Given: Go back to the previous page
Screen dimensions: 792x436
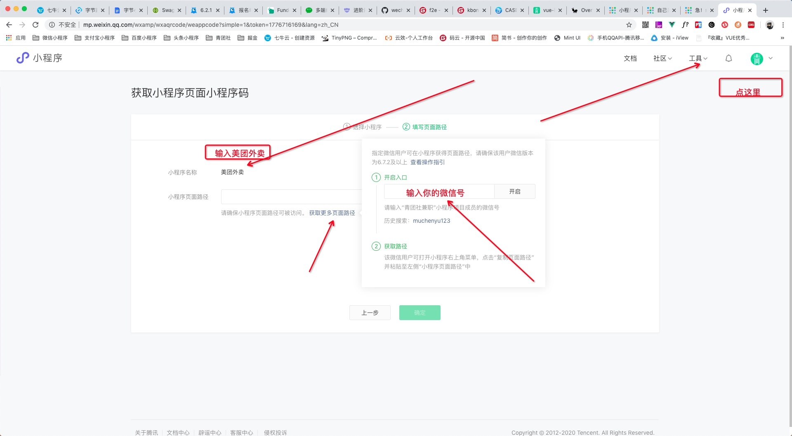Looking at the screenshot, I should pyautogui.click(x=9, y=25).
